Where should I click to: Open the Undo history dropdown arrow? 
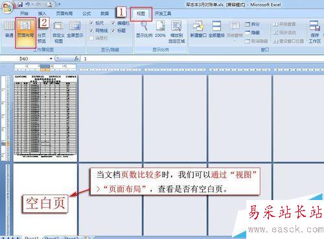(x=32, y=5)
